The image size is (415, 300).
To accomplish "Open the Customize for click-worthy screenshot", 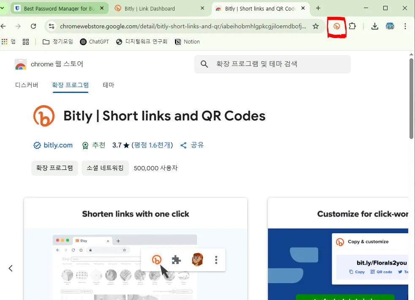I will [338, 249].
